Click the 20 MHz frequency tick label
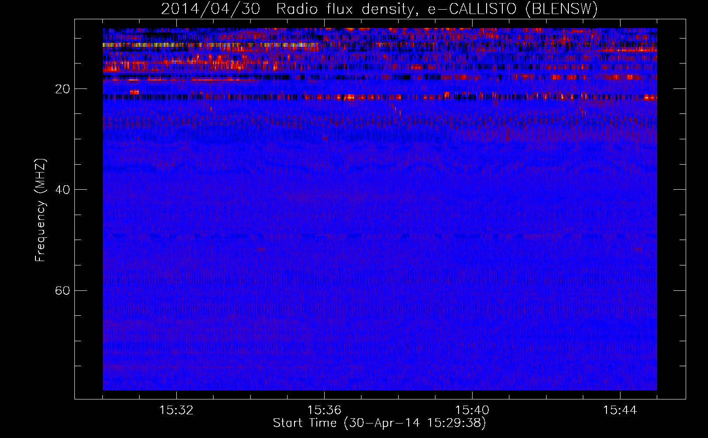708x438 pixels. pos(63,89)
